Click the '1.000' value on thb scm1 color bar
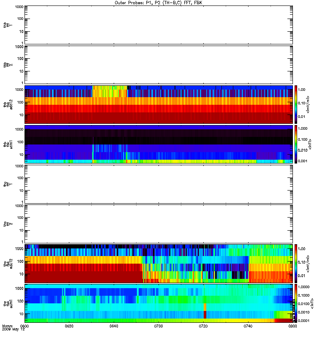The width and height of the screenshot is (317, 338). click(x=303, y=128)
